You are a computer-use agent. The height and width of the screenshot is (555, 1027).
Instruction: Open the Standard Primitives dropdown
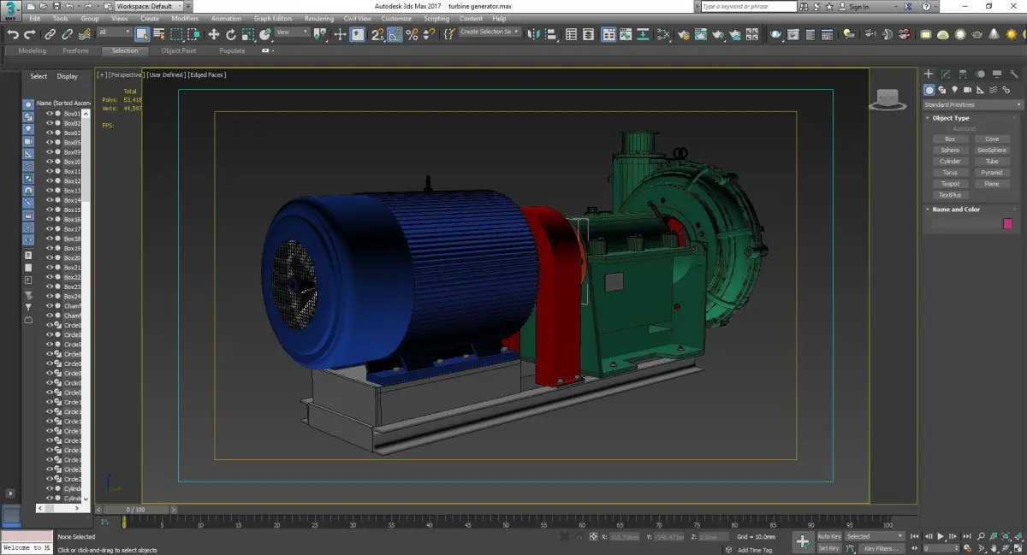coord(973,104)
